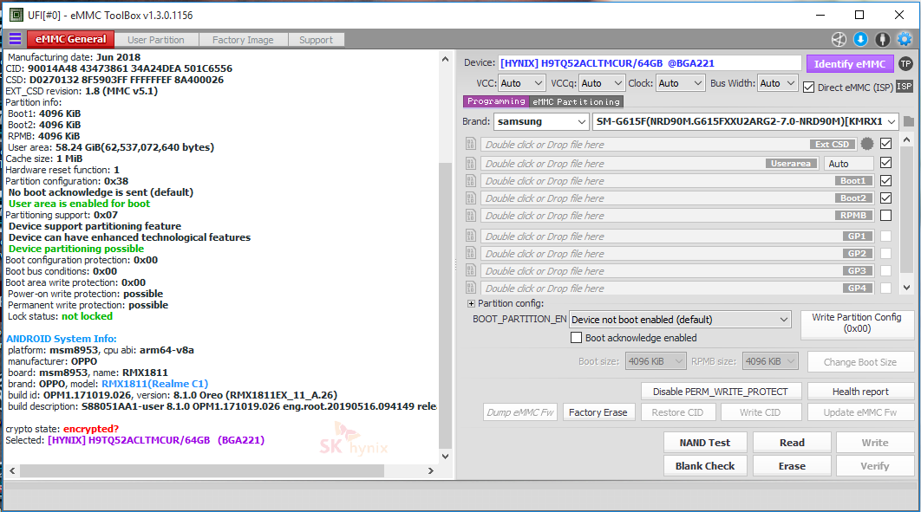Click the round TP icon
921x512 pixels.
(905, 64)
